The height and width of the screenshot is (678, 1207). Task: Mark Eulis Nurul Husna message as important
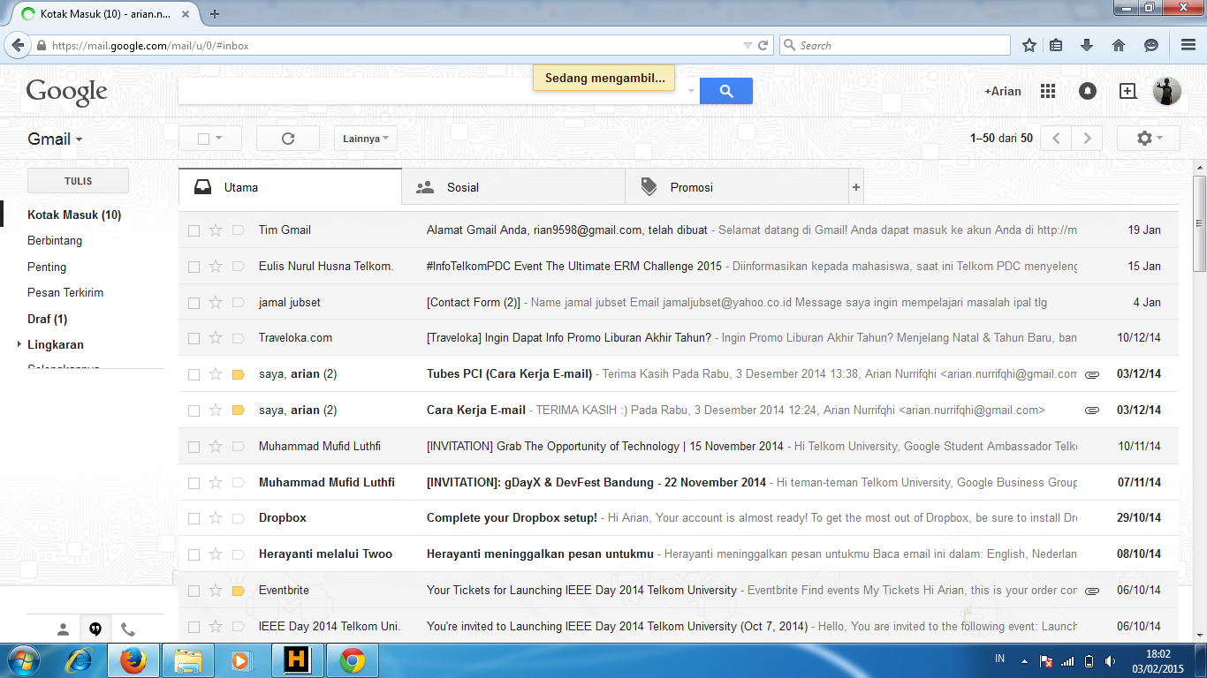238,267
